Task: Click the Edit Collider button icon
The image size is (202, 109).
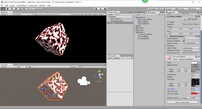Action: pyautogui.click(x=185, y=19)
